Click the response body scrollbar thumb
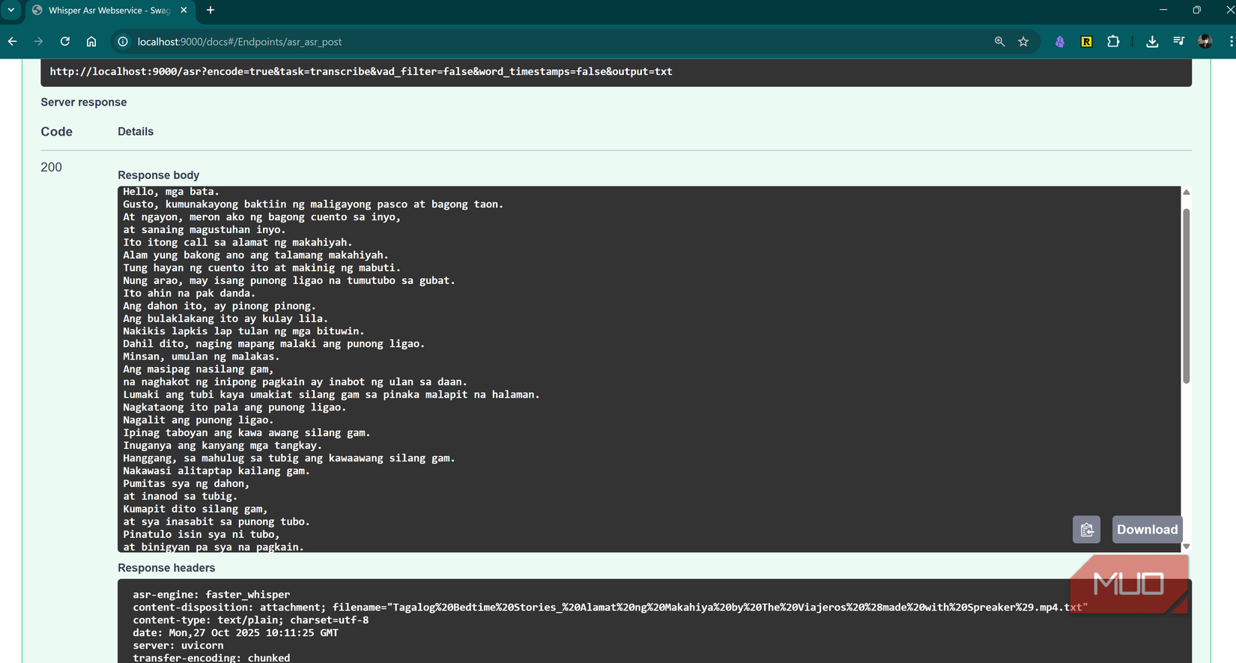This screenshot has height=663, width=1236. pyautogui.click(x=1187, y=296)
